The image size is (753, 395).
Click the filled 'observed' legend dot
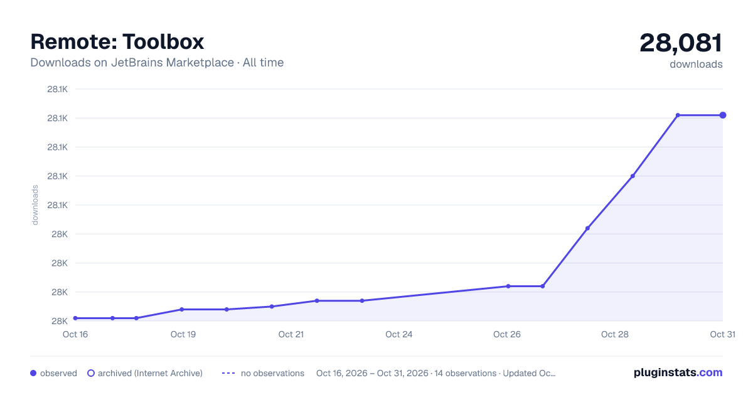point(33,373)
